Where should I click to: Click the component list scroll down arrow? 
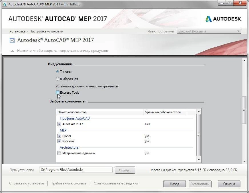(x=199, y=160)
